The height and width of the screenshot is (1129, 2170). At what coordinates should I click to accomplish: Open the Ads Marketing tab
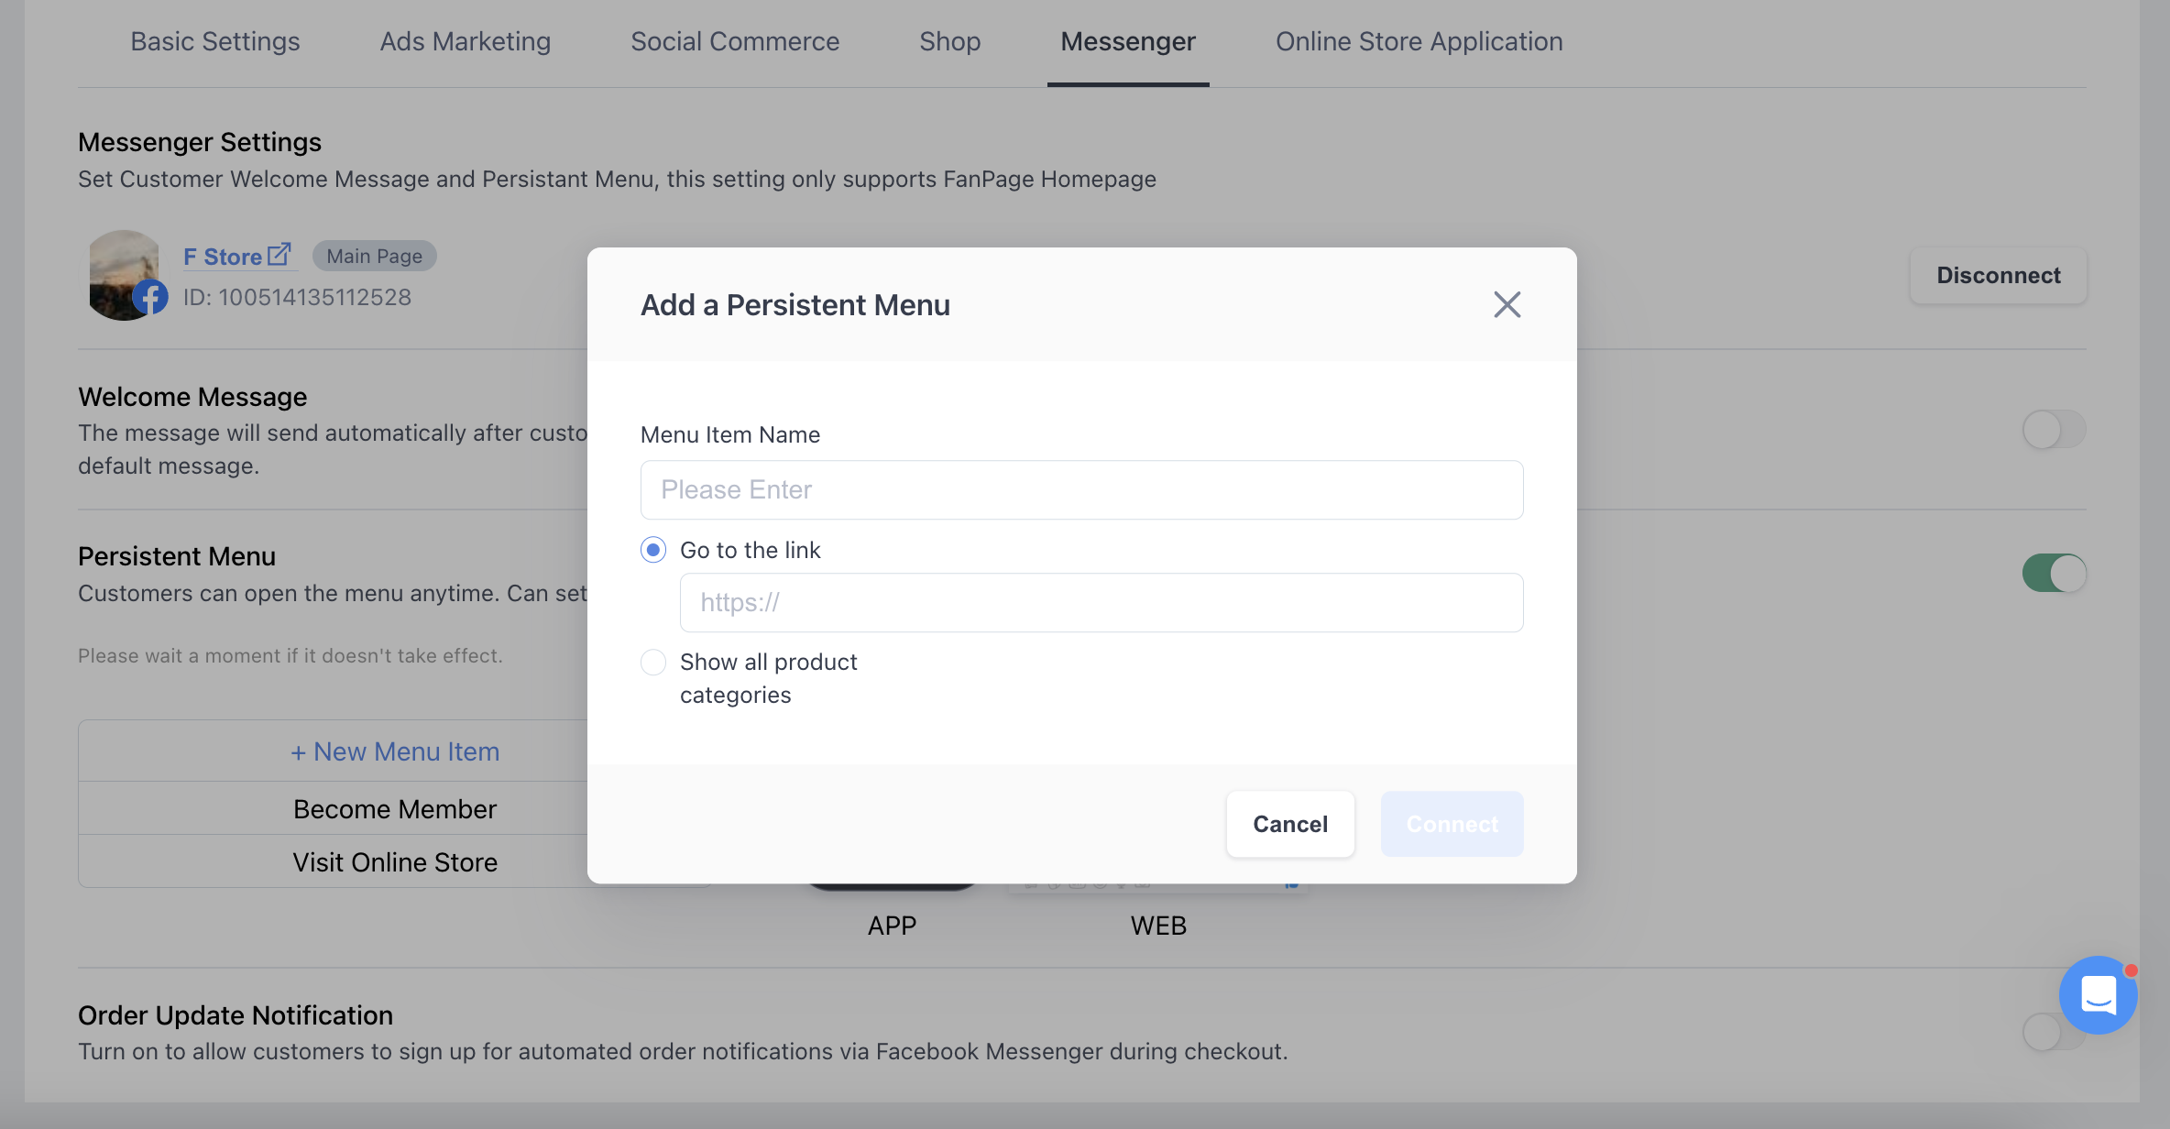(x=465, y=41)
